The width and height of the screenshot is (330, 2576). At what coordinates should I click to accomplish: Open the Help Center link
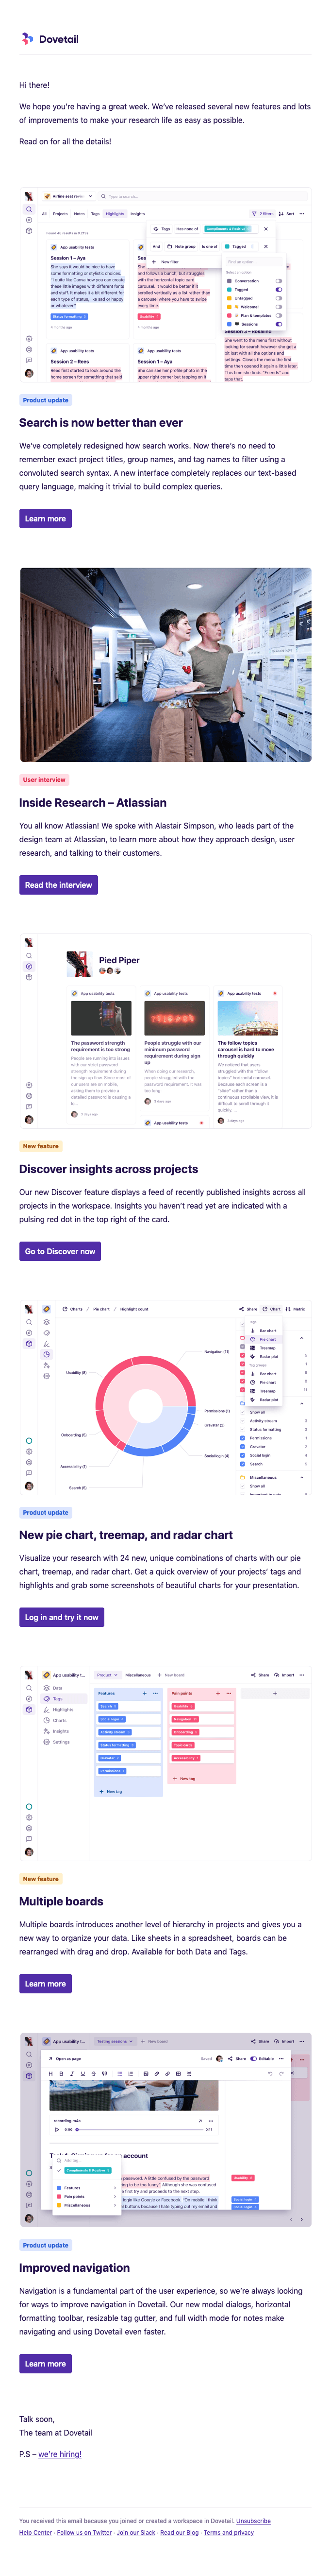click(35, 2533)
